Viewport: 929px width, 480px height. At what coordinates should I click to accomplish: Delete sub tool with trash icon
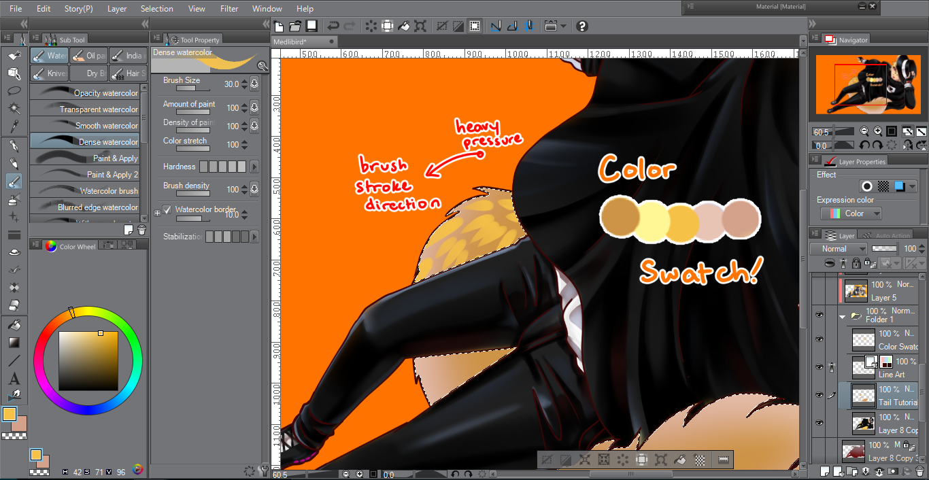[x=141, y=230]
